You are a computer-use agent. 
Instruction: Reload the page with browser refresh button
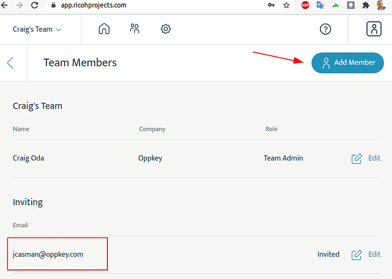(x=35, y=5)
